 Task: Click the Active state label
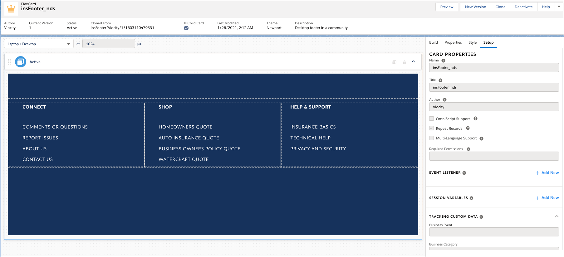pyautogui.click(x=35, y=62)
